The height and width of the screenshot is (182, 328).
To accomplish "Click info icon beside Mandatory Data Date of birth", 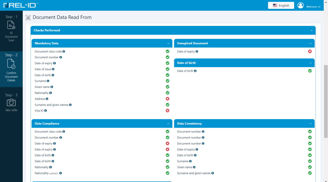I will (53, 75).
